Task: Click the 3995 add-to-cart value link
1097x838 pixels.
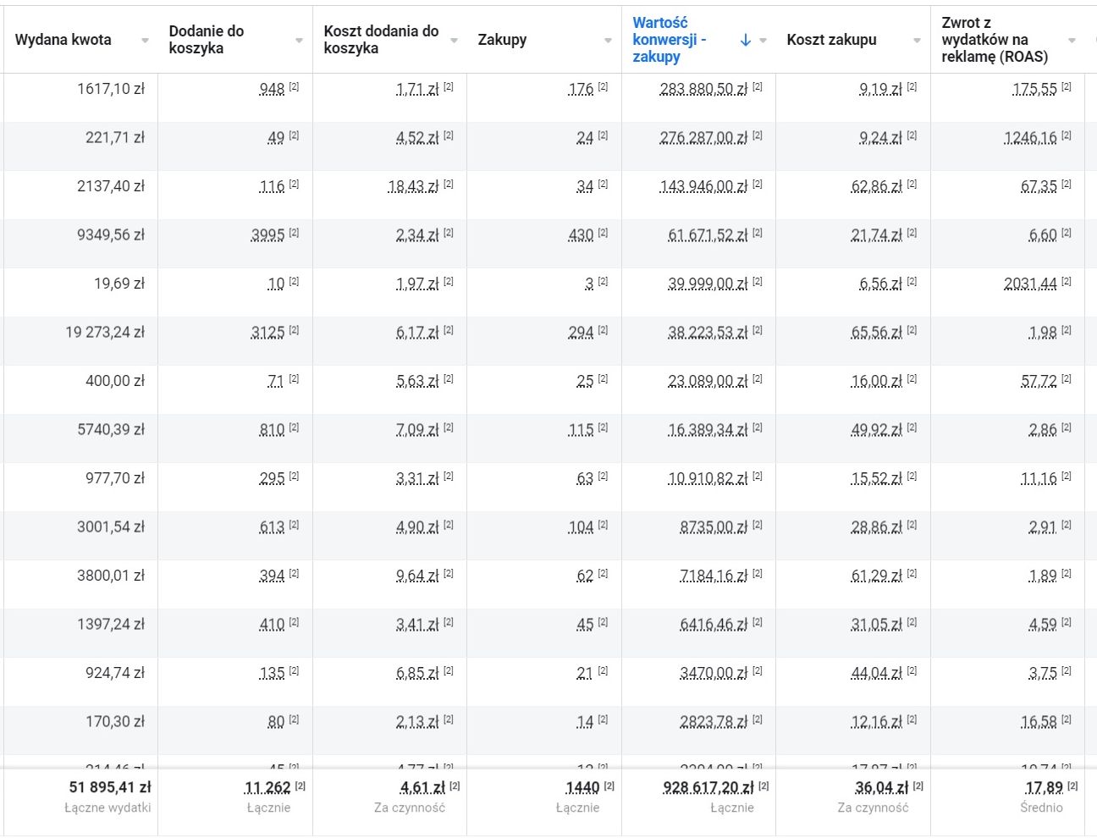Action: point(267,235)
